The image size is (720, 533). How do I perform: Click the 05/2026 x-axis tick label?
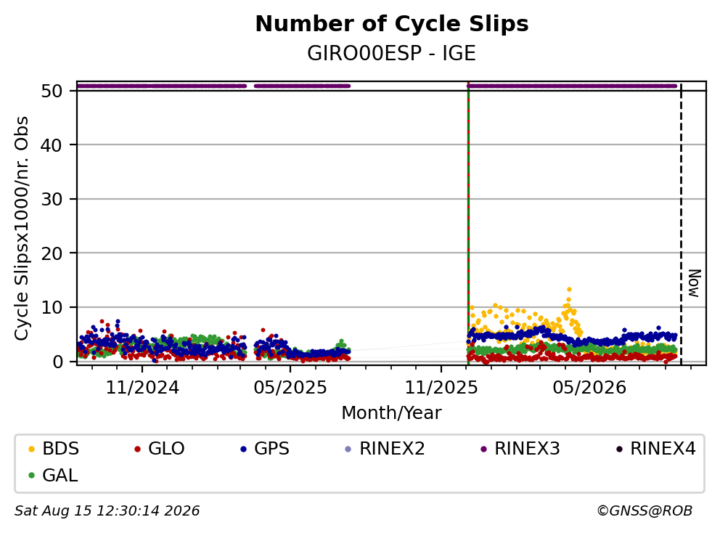tap(589, 388)
